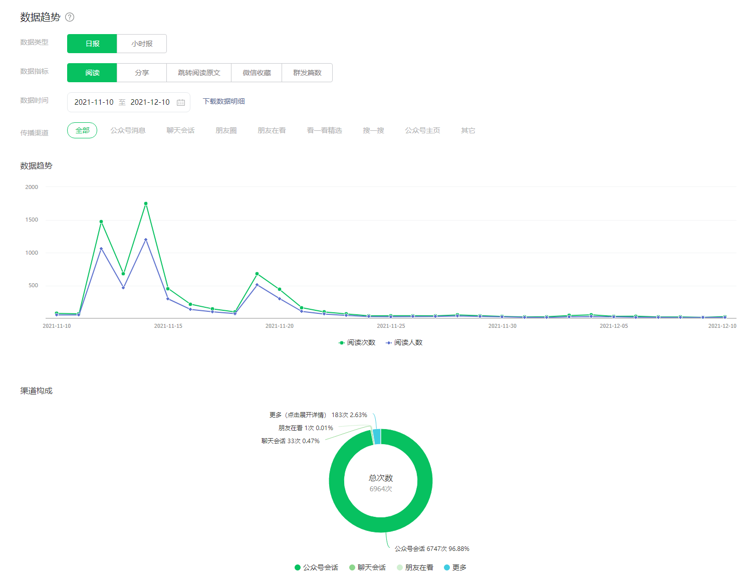Click the 更多 blue legend dot
Image resolution: width=740 pixels, height=581 pixels.
pos(447,567)
